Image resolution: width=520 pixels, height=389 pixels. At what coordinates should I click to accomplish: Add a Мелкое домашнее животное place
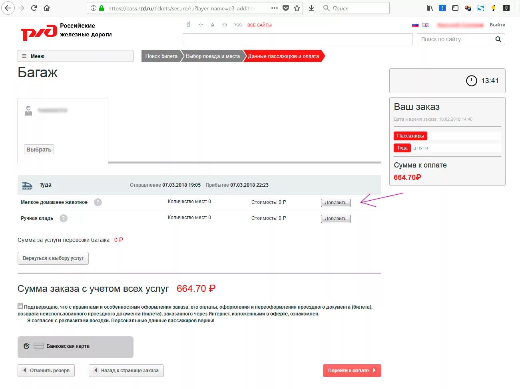click(x=335, y=203)
